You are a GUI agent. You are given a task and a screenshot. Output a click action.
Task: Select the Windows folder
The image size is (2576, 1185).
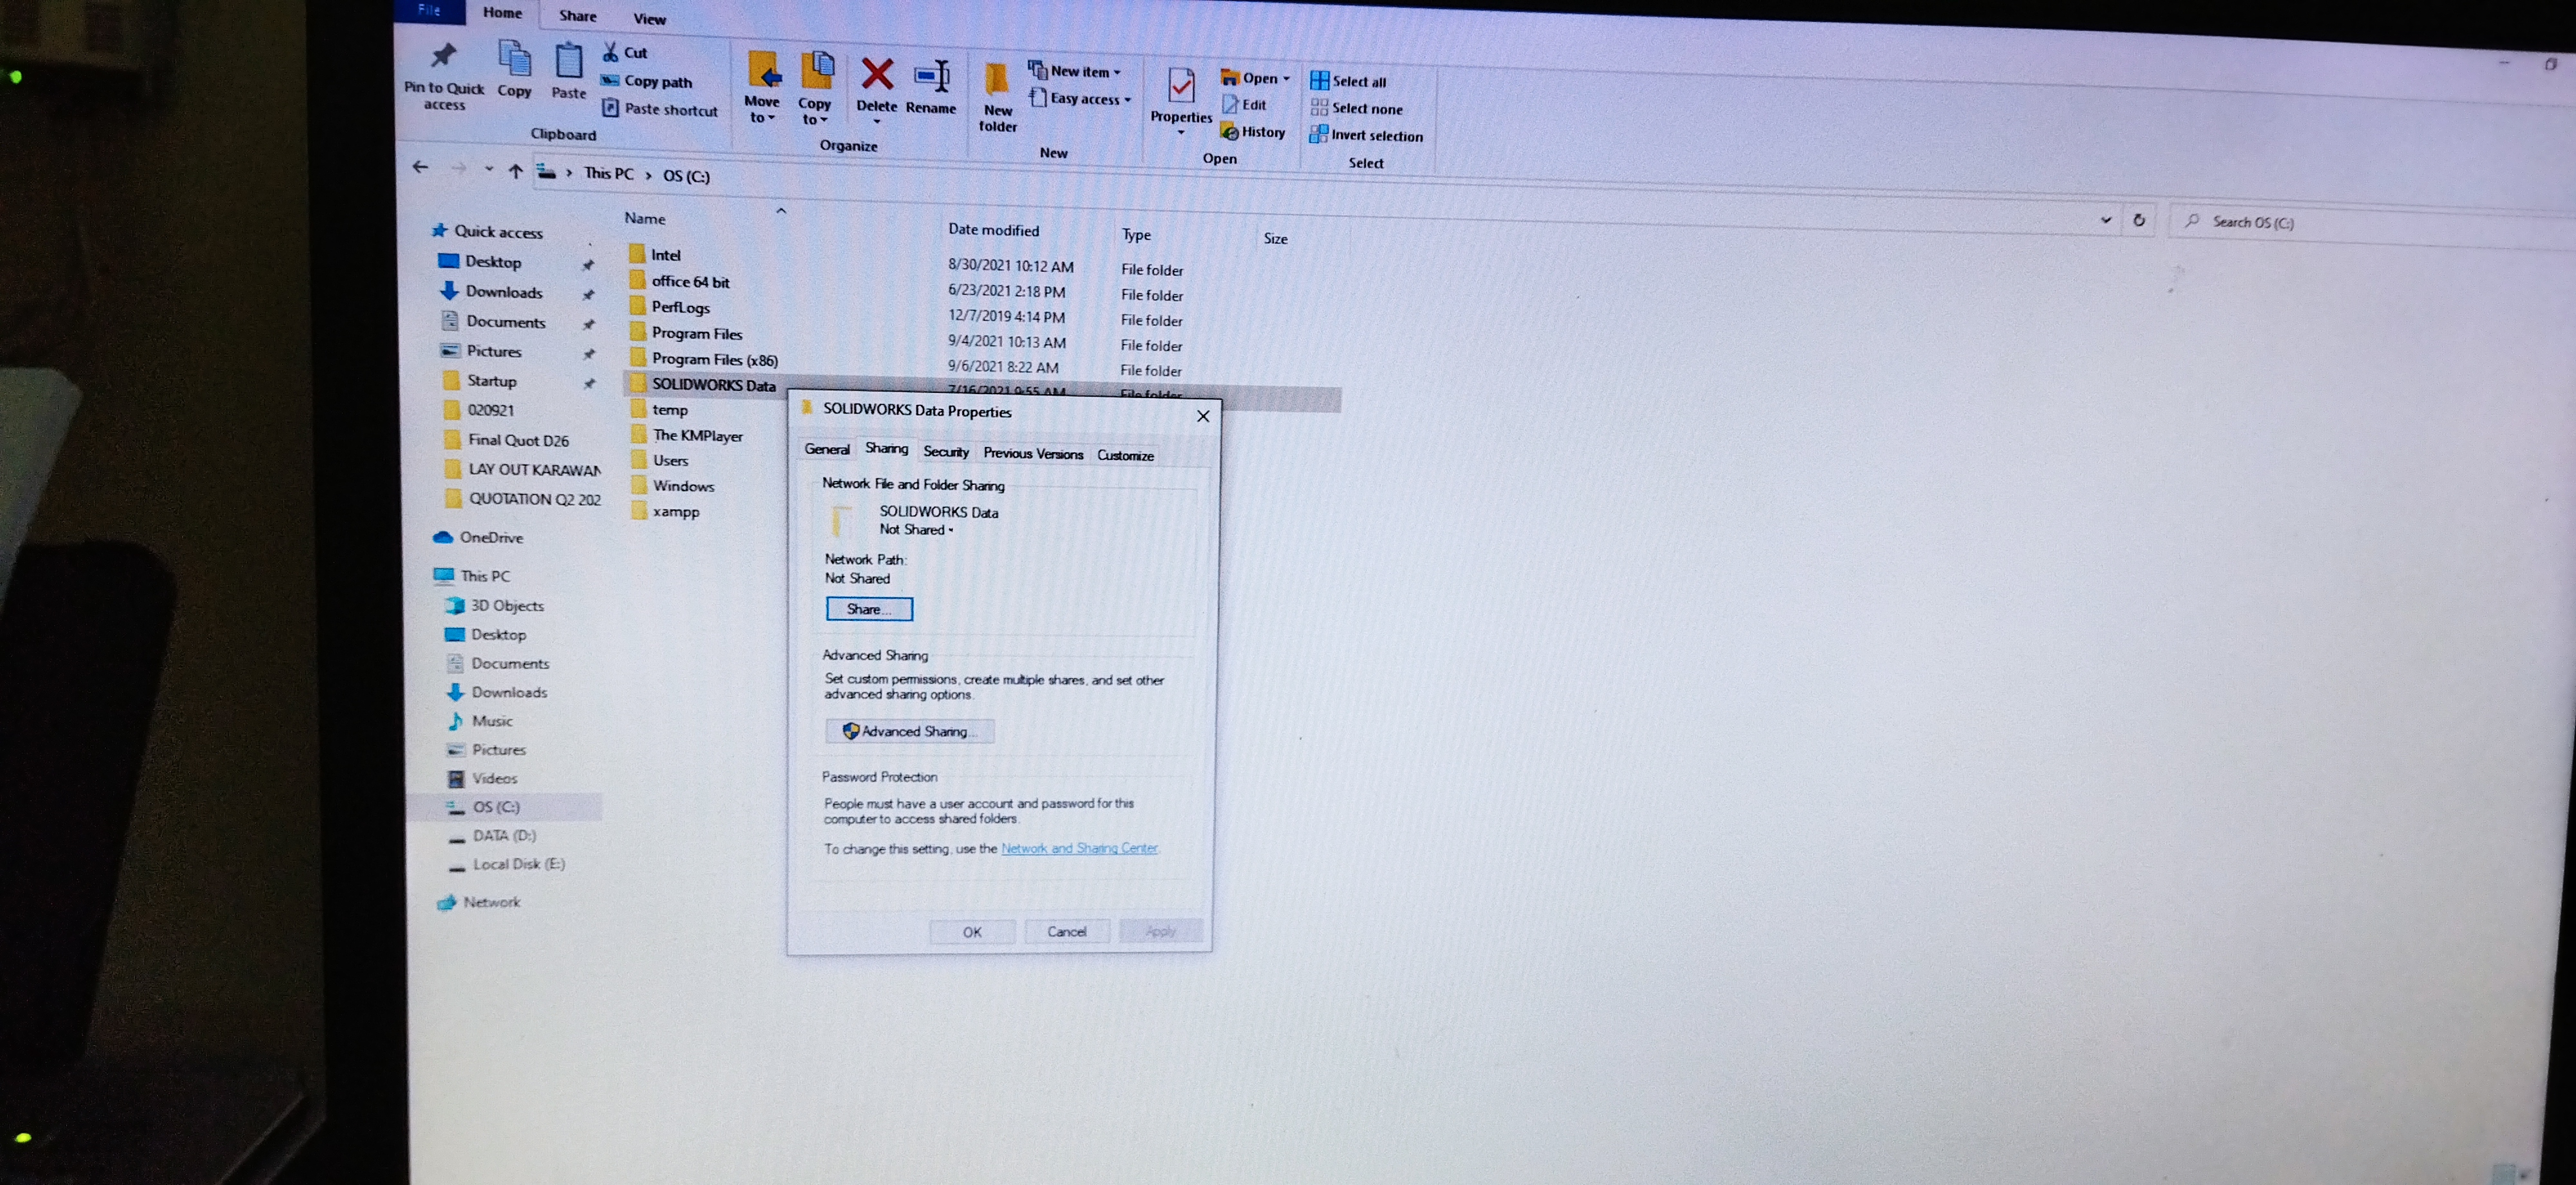[673, 486]
